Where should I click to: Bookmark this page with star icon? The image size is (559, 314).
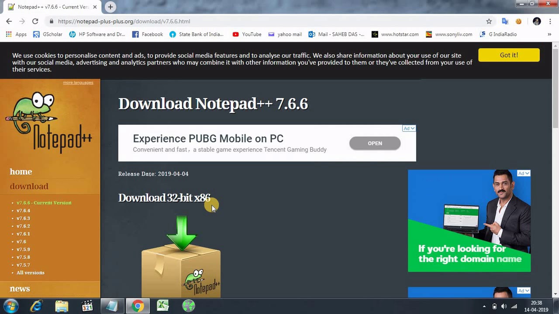[x=489, y=21]
